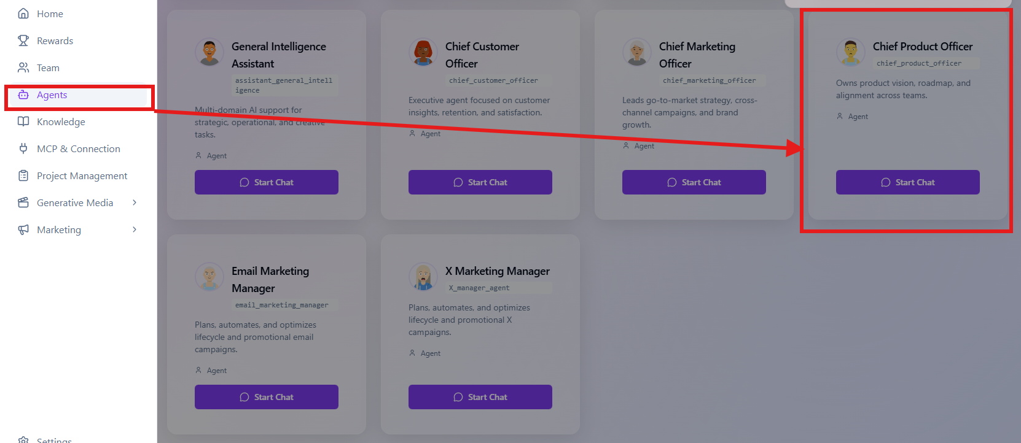
Task: Click the MCP & Connection plug icon
Action: [x=22, y=148]
